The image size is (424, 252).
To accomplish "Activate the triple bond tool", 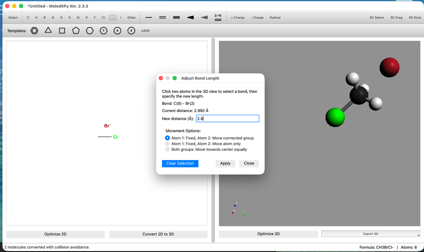I will tap(176, 18).
